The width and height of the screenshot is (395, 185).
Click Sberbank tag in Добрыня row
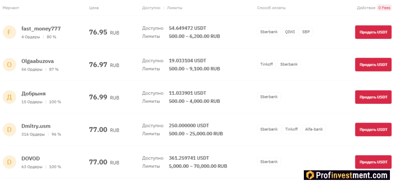pos(269,97)
